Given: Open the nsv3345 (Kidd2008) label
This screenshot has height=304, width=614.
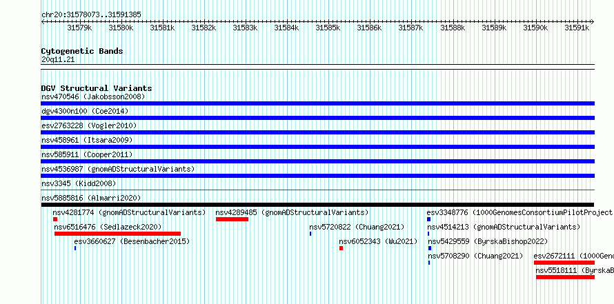Looking at the screenshot, I should (79, 183).
